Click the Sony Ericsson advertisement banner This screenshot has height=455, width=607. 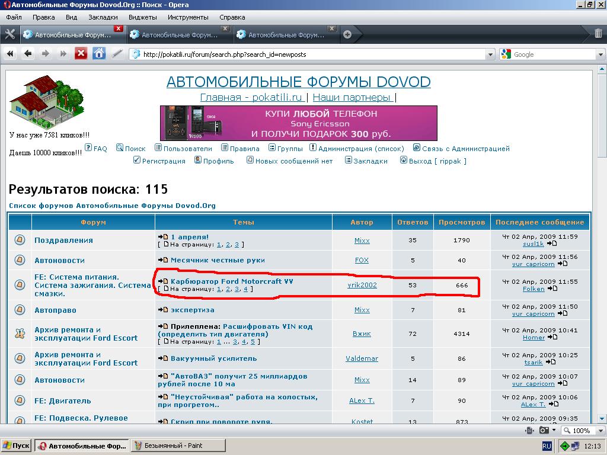298,123
